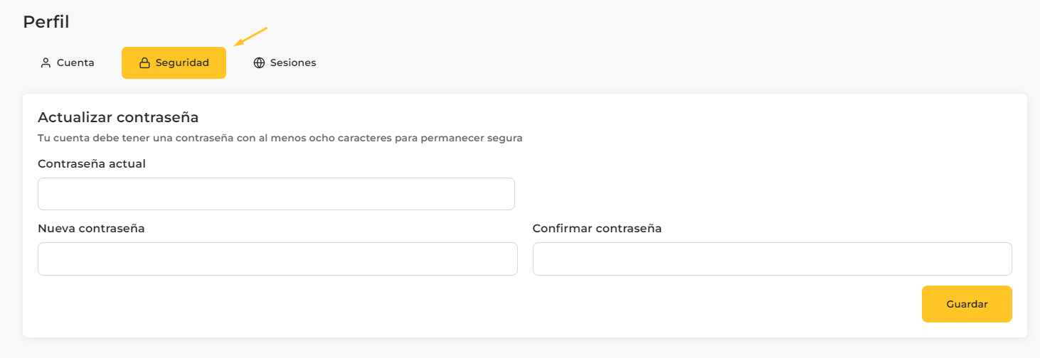Focus the Contraseña actual input field
This screenshot has width=1040, height=358.
click(276, 194)
